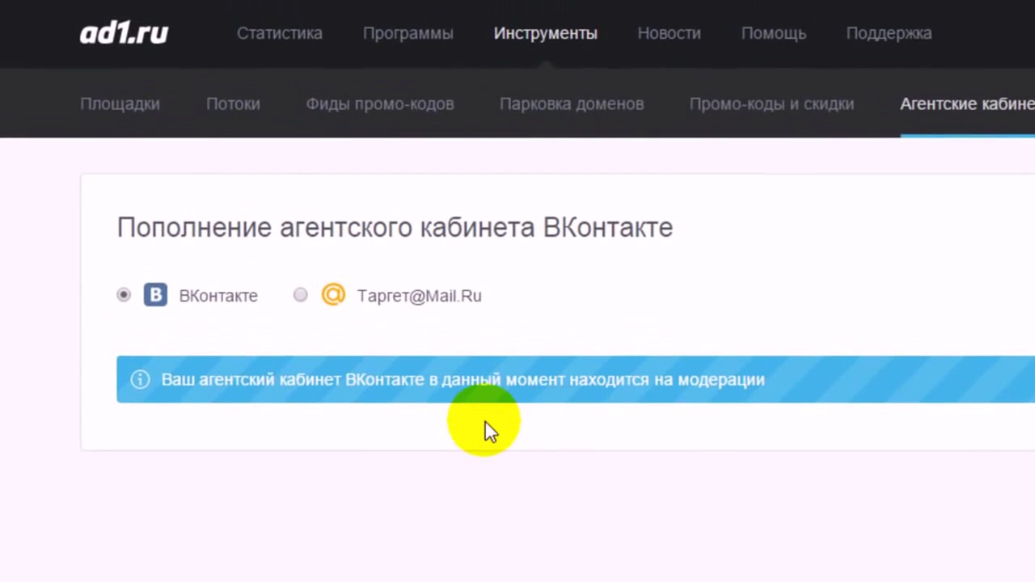The image size is (1035, 582).
Task: Open the Парковка доменов tab
Action: click(x=572, y=103)
